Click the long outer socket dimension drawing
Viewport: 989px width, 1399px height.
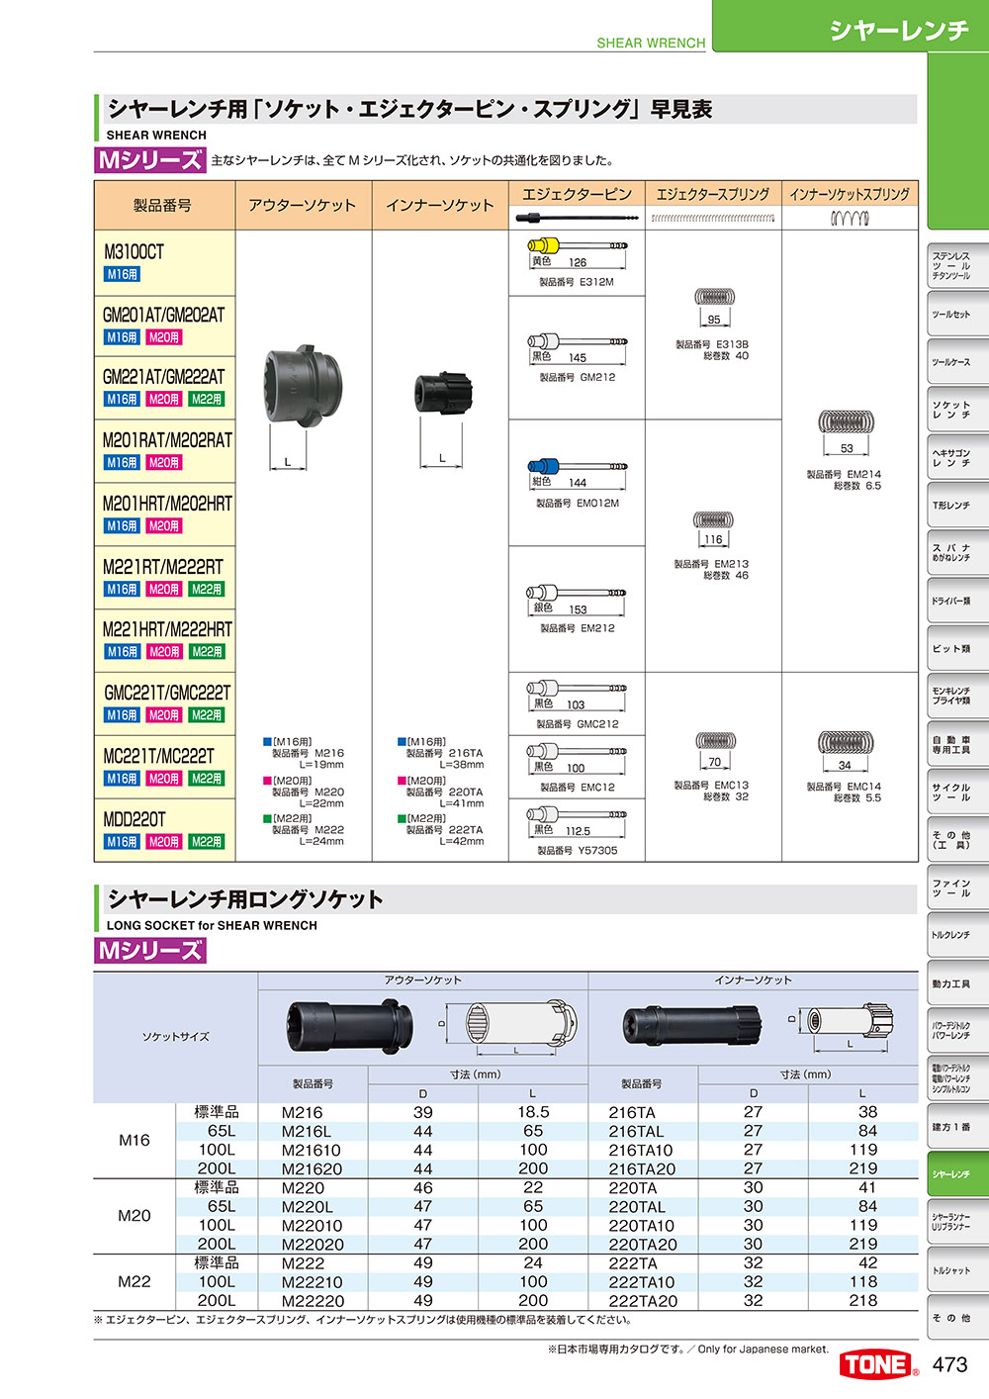tap(509, 1024)
